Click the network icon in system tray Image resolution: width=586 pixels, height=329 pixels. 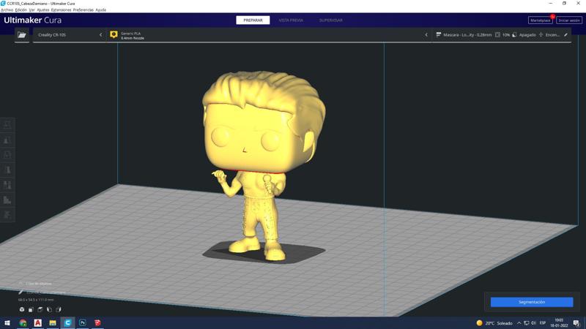[x=526, y=323]
